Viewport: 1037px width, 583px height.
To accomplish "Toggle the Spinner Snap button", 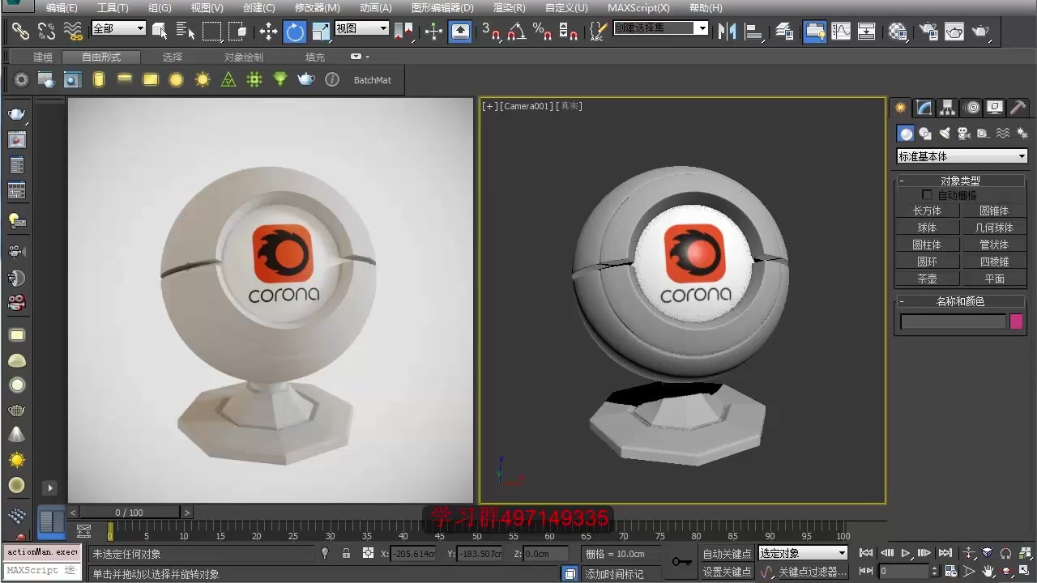I will 569,32.
